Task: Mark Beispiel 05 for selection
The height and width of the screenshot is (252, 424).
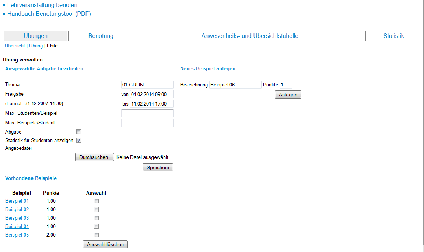Action: [x=96, y=235]
